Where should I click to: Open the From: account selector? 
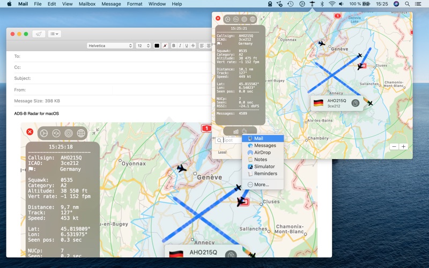click(113, 90)
